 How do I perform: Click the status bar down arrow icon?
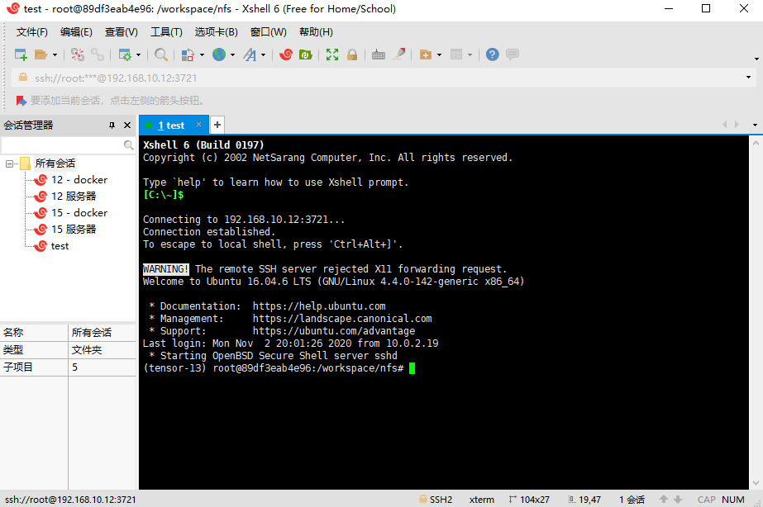[x=677, y=500]
